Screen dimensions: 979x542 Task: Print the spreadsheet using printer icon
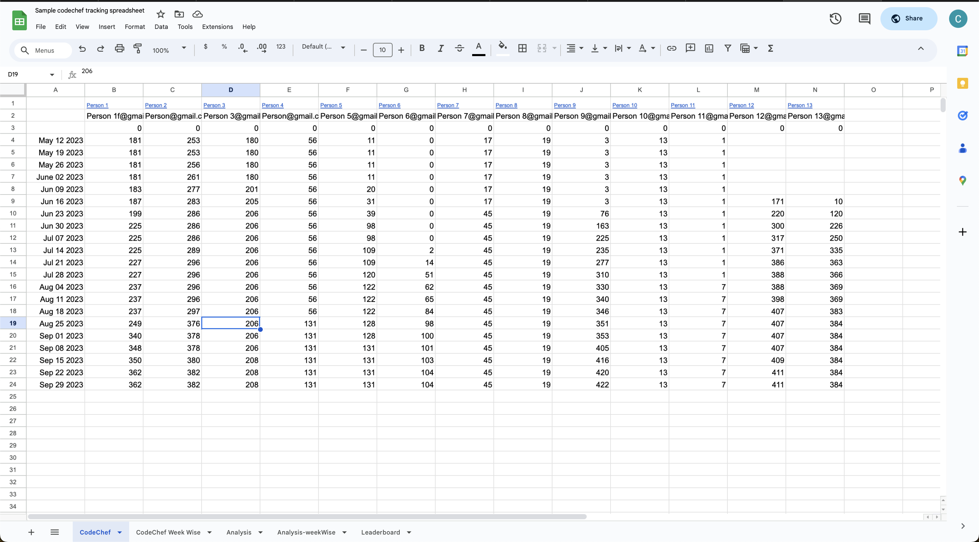[119, 49]
